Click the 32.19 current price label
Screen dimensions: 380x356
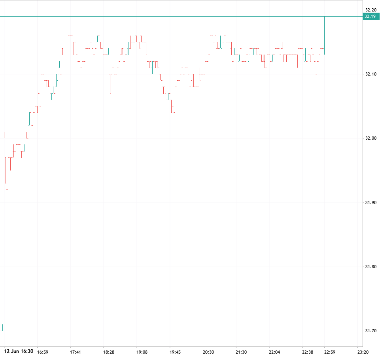coord(371,17)
